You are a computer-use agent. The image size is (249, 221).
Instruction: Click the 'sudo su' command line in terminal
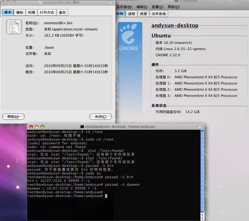coord(64,173)
